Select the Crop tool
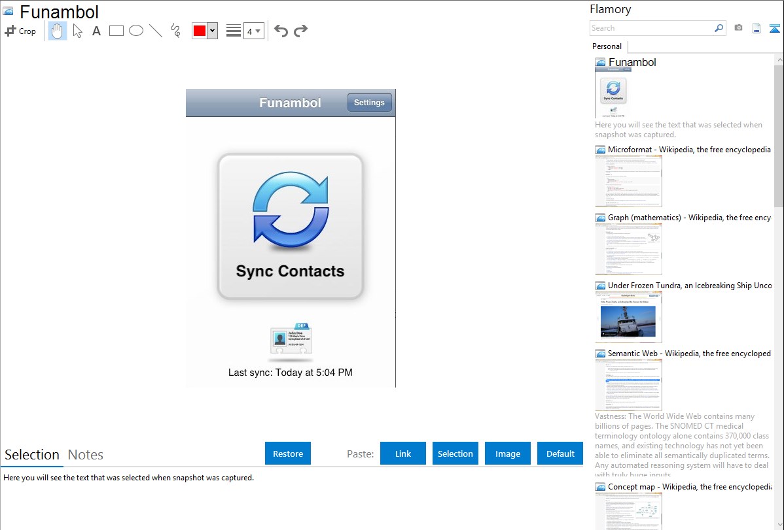This screenshot has width=784, height=530. (x=20, y=31)
